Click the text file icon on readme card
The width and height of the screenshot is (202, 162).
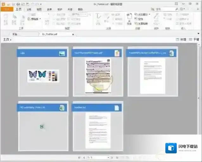click(x=117, y=108)
